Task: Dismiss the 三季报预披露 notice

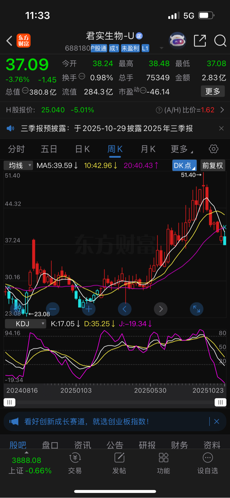Action: pos(221,128)
